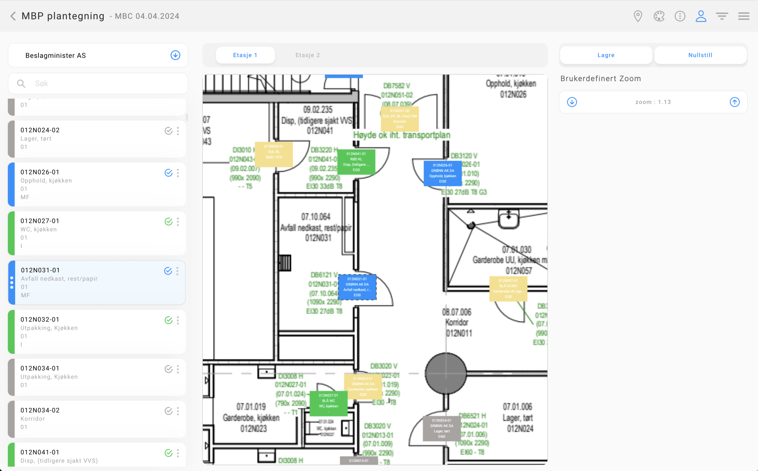This screenshot has height=471, width=758.
Task: Open the info circle icon
Action: tap(680, 16)
